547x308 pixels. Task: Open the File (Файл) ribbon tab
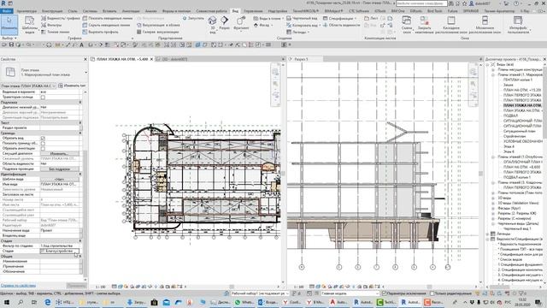click(x=7, y=11)
